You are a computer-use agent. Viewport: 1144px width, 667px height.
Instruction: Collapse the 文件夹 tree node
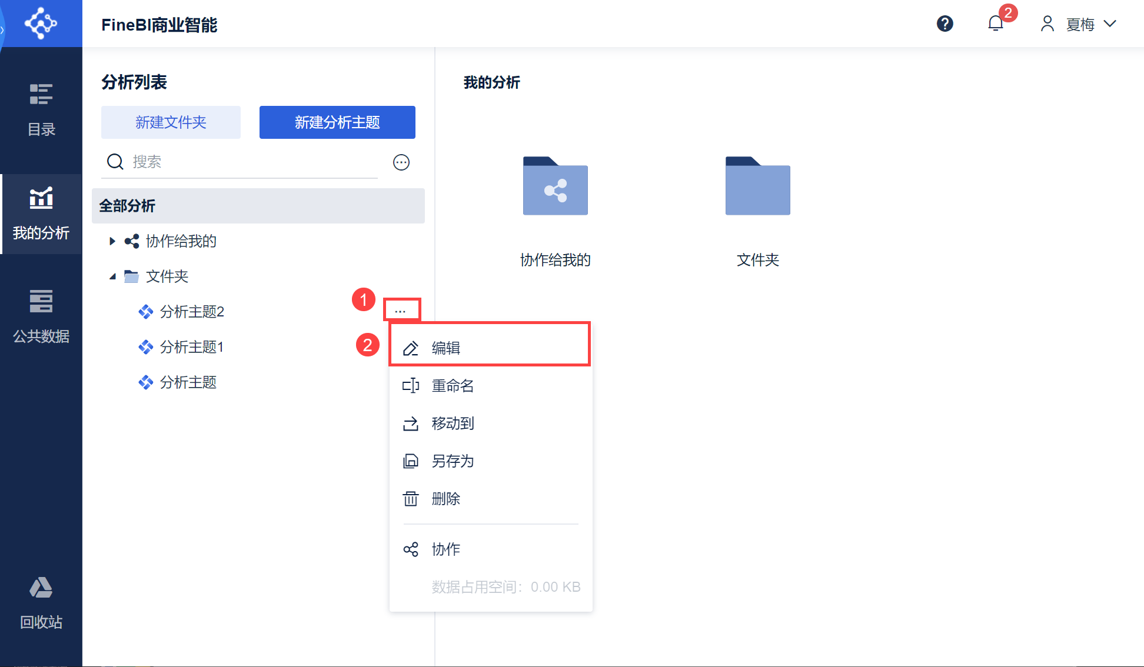coord(112,276)
